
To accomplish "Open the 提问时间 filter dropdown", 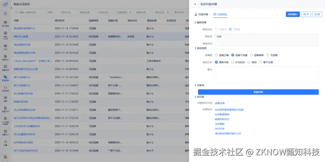I will pos(180,13).
